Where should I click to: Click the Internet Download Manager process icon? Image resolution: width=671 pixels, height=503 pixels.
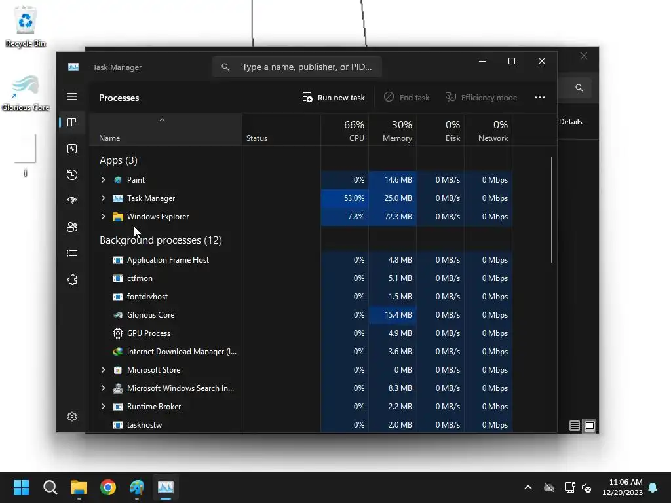(118, 352)
